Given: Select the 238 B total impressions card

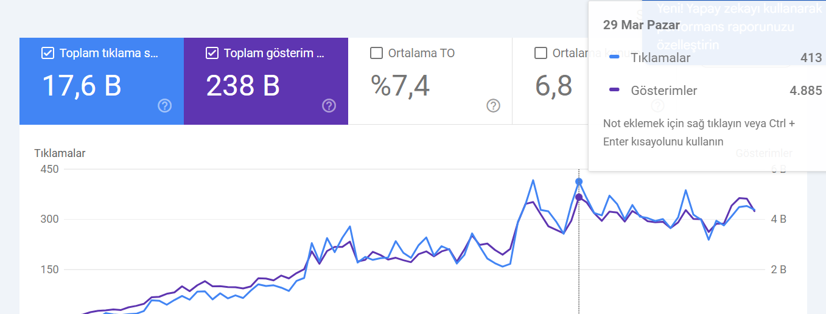Looking at the screenshot, I should (266, 81).
